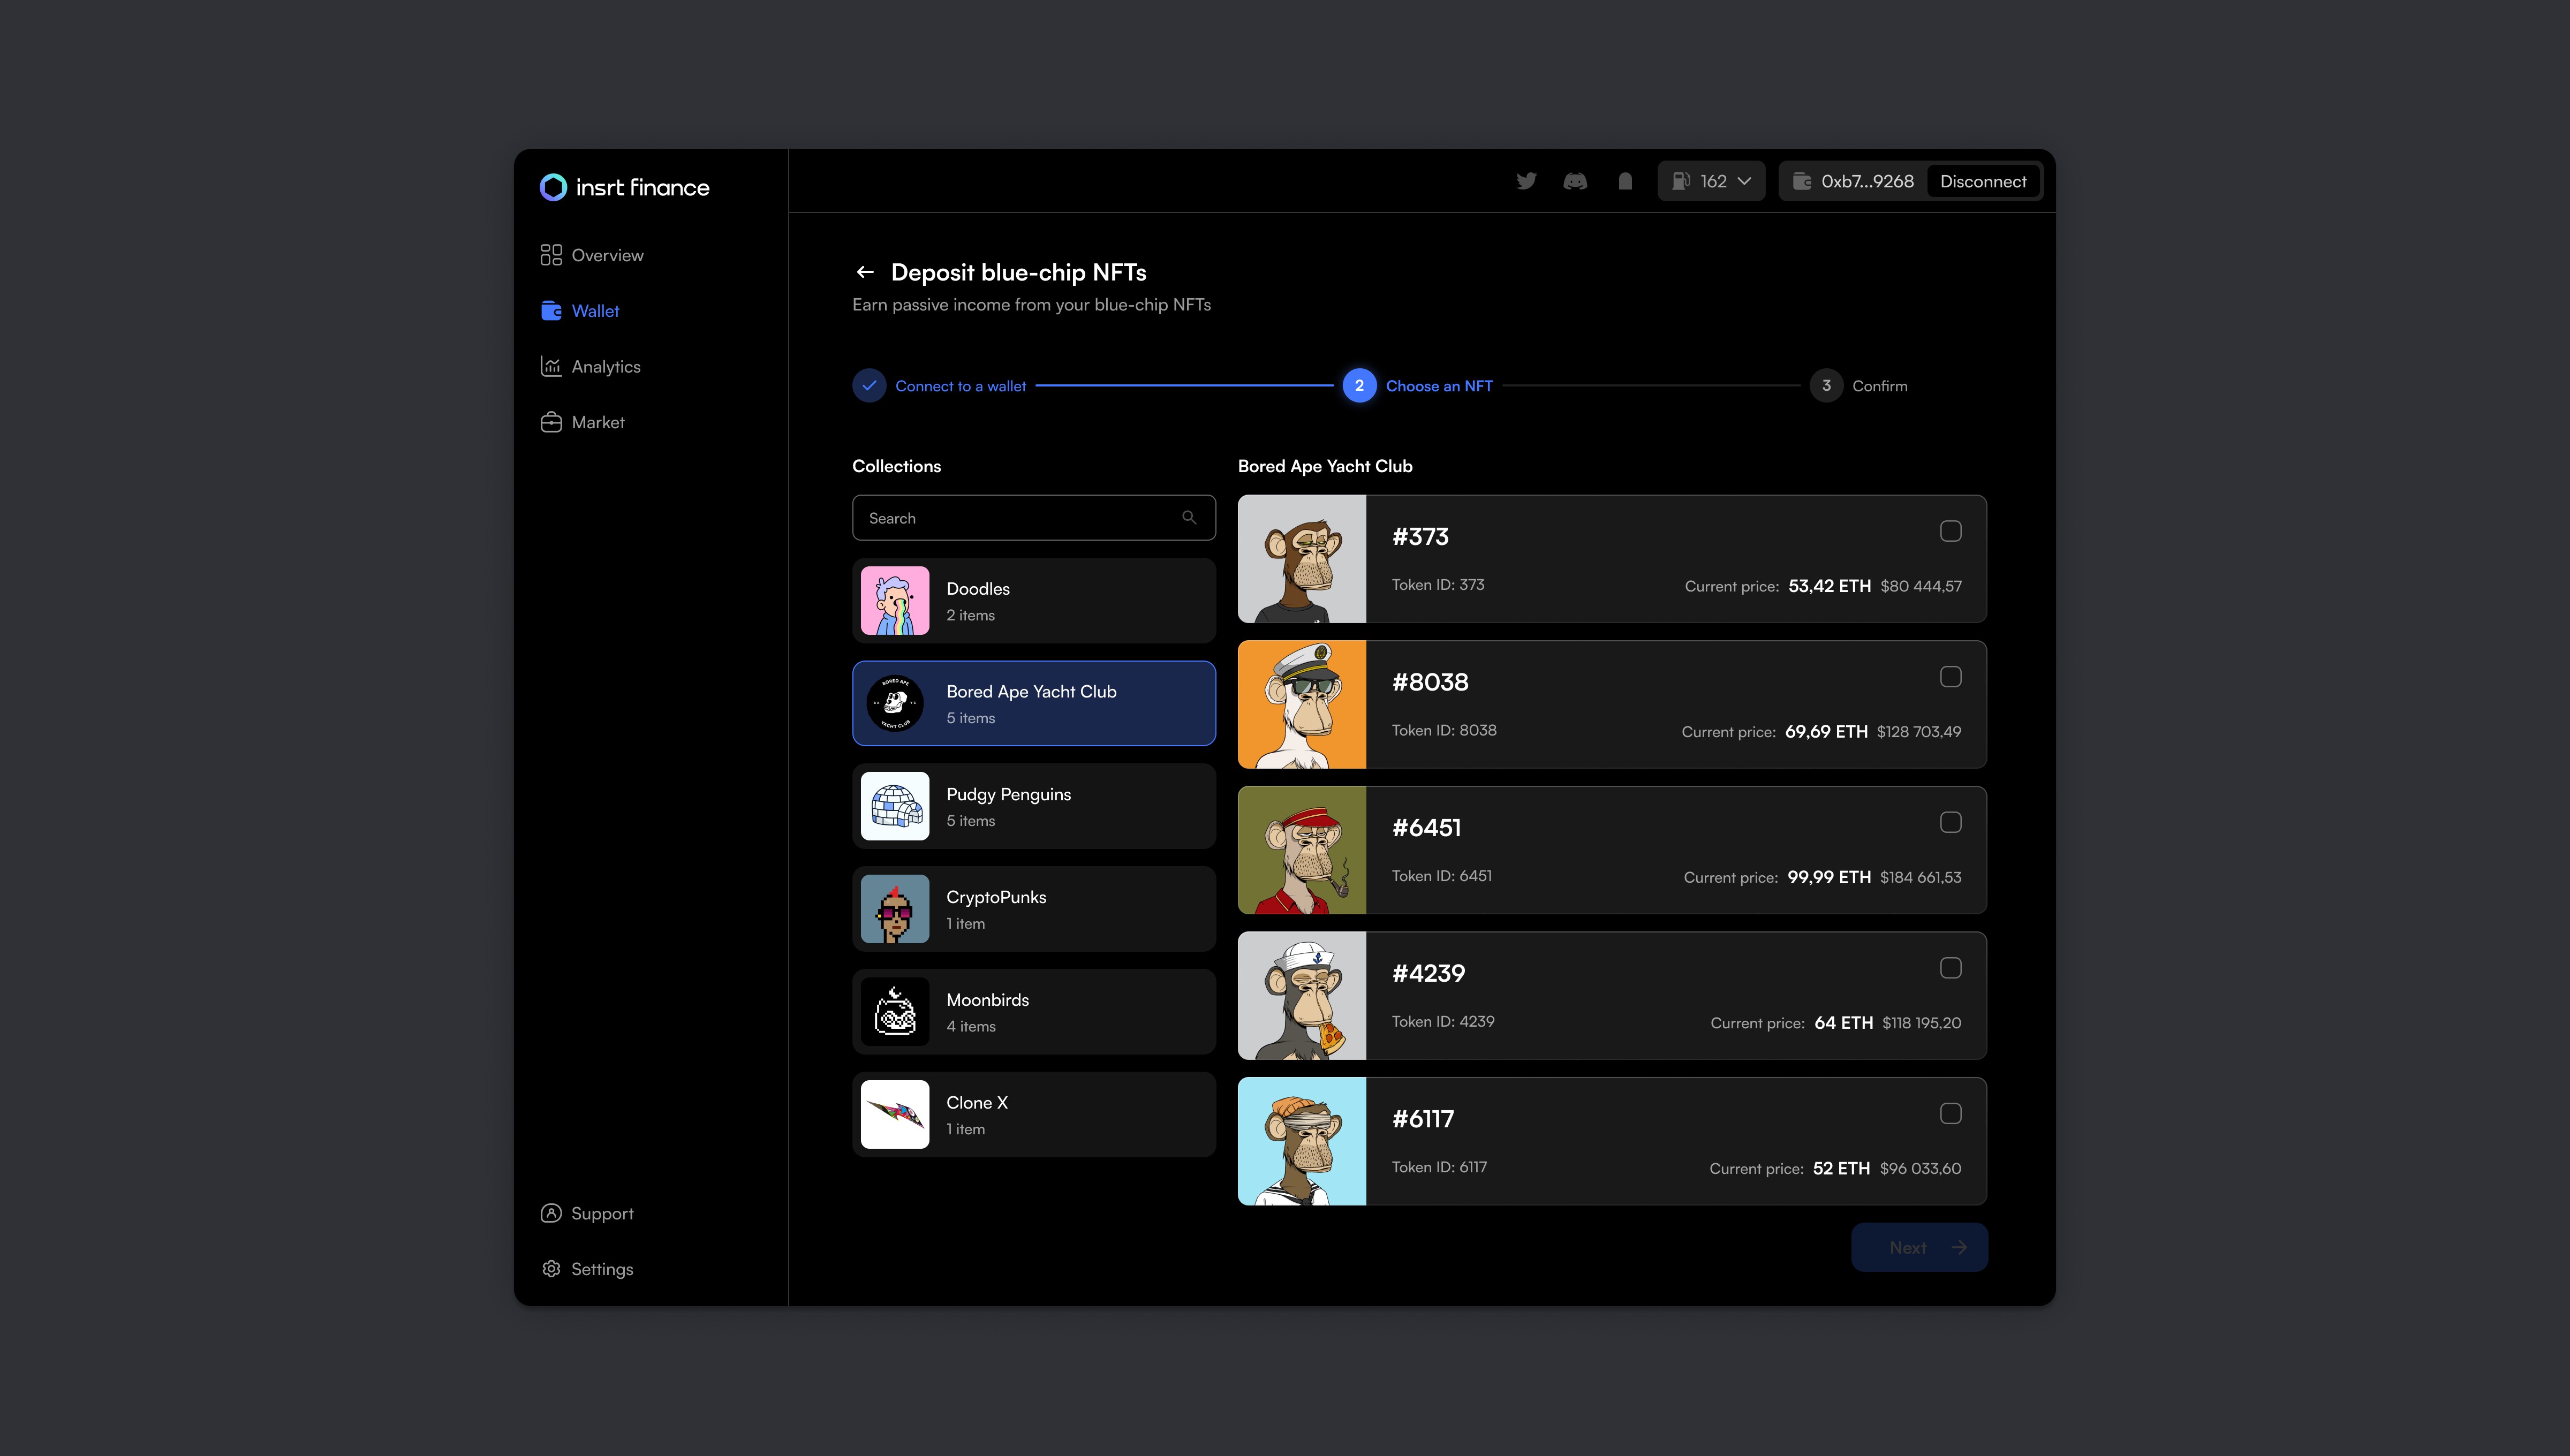Click the CryptoPunks avatar icon
The image size is (2570, 1456).
tap(895, 909)
